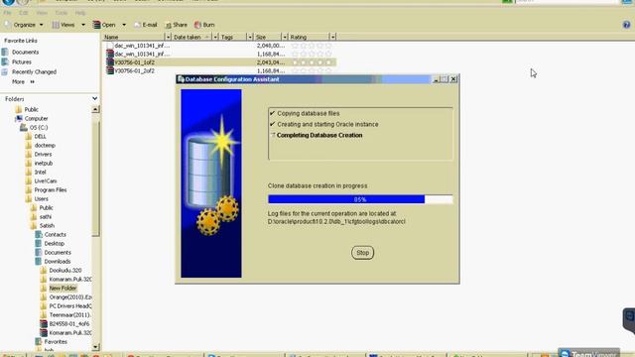
Task: Select the Intel folder
Action: 40,172
